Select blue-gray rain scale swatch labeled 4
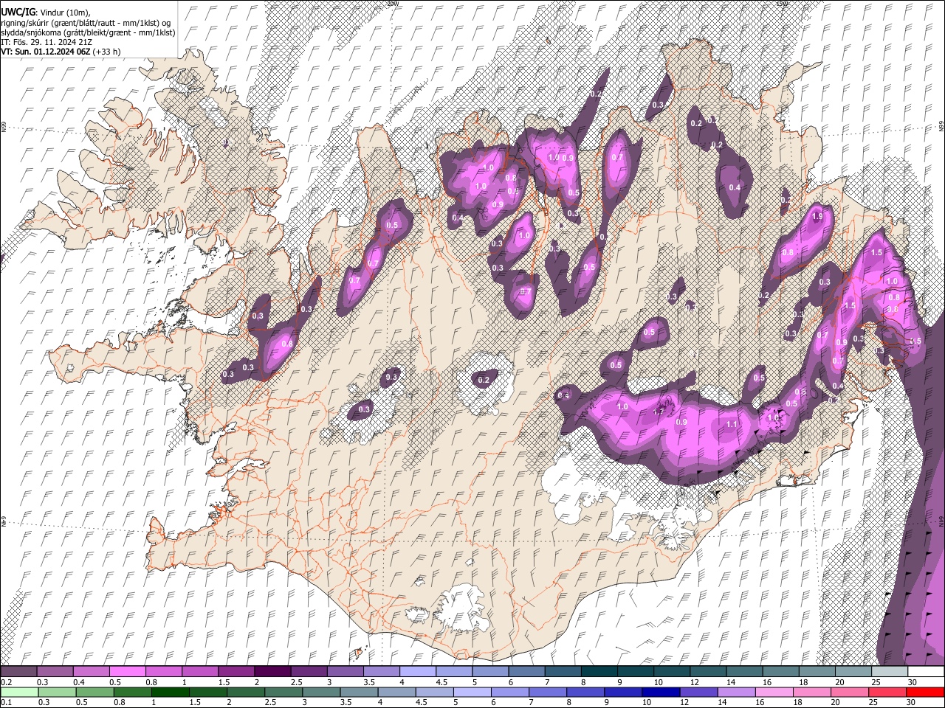The width and height of the screenshot is (945, 708). tap(396, 692)
